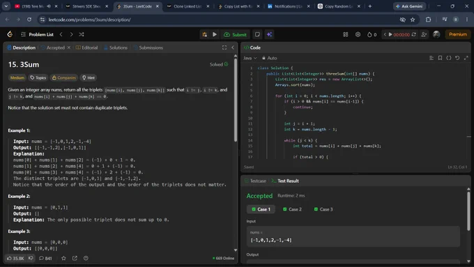Open the Java language dropdown
The image size is (474, 267).
(x=250, y=58)
